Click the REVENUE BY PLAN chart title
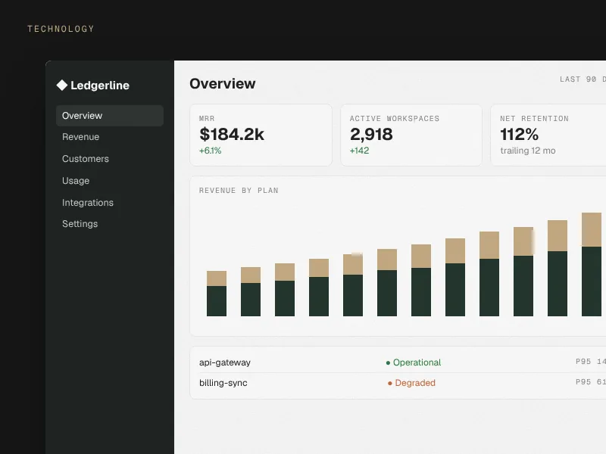Viewport: 606px width, 454px height. (x=239, y=191)
